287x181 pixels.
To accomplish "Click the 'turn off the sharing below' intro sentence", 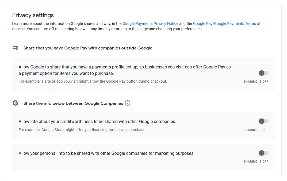I will coord(114,29).
